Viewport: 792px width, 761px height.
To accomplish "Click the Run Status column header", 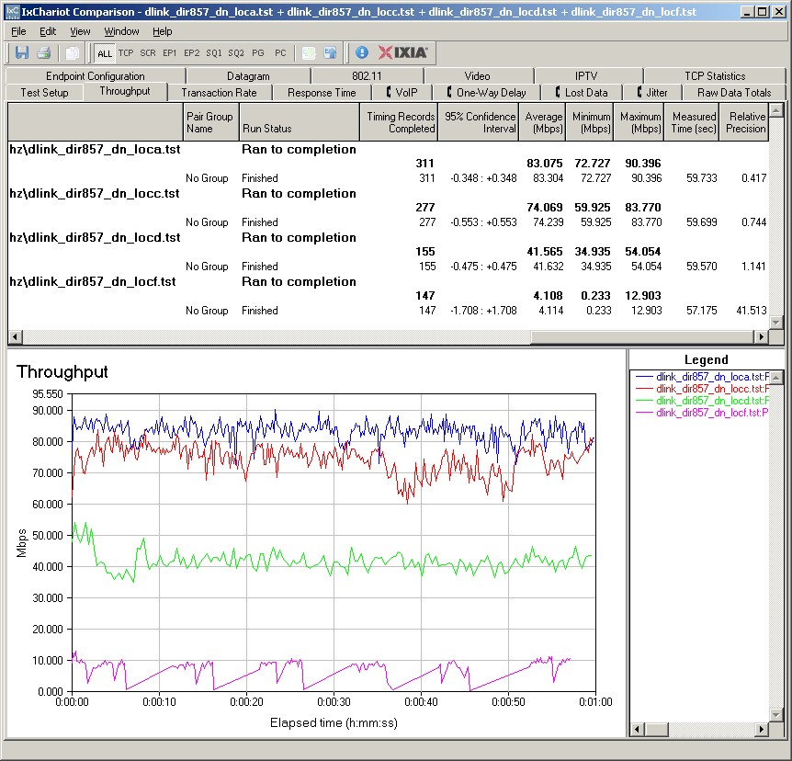I will [x=299, y=122].
